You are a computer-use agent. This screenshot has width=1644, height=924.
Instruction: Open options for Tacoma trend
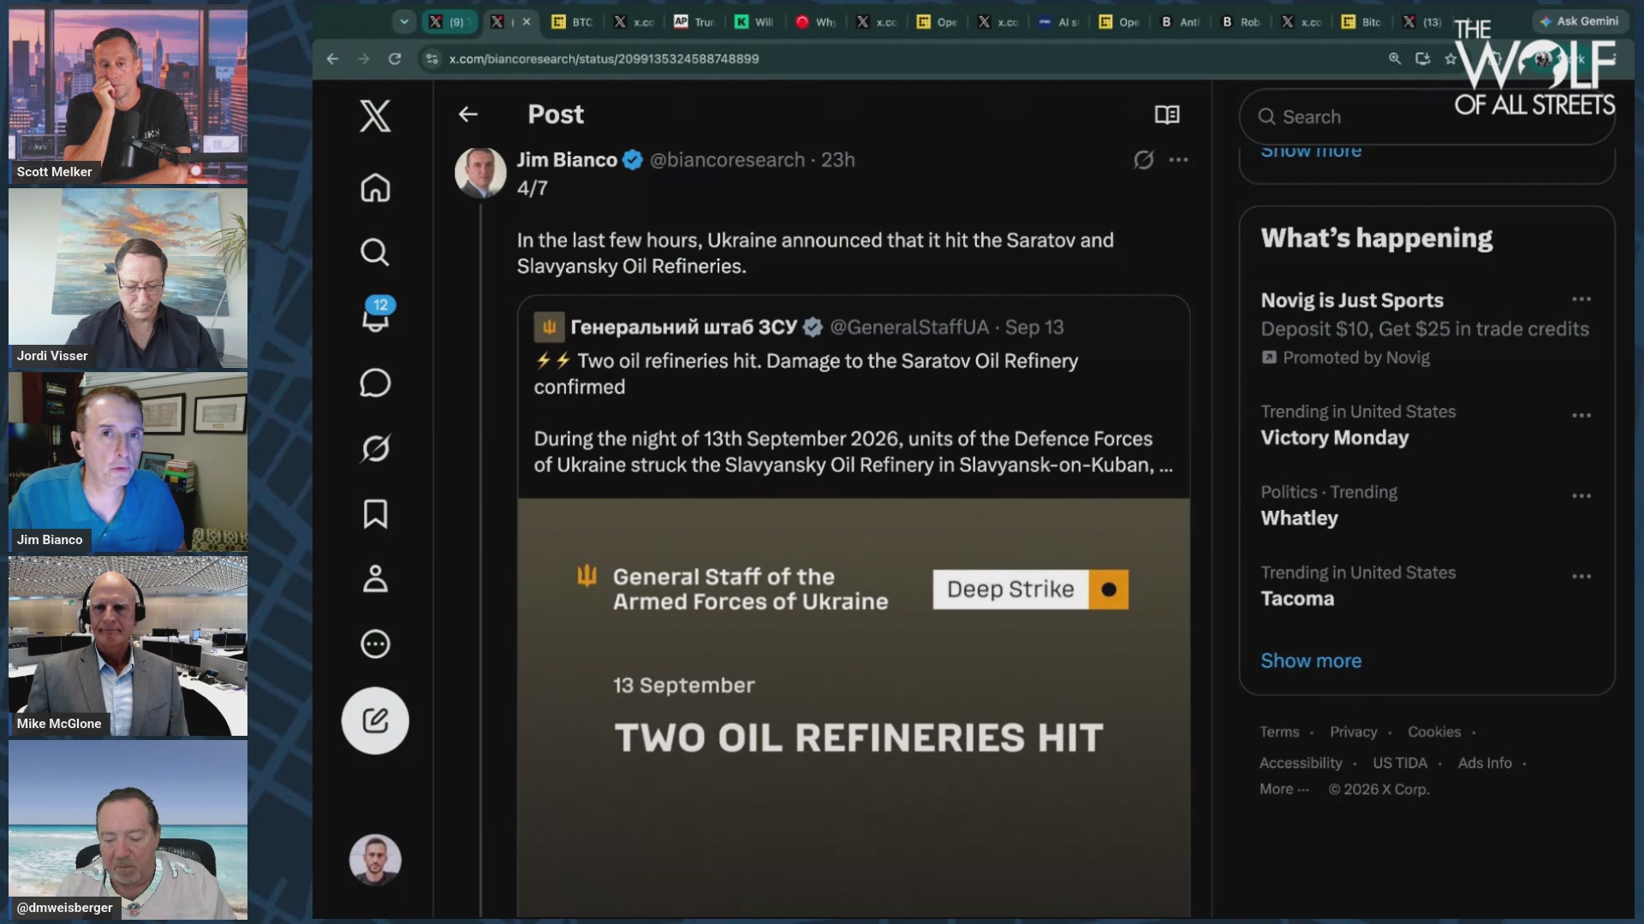point(1581,577)
